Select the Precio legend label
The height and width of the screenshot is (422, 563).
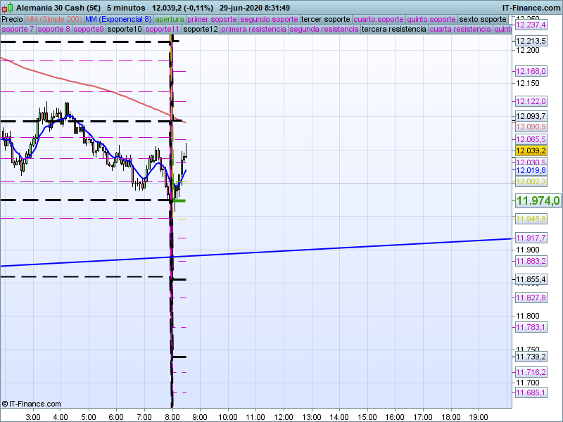[x=12, y=19]
